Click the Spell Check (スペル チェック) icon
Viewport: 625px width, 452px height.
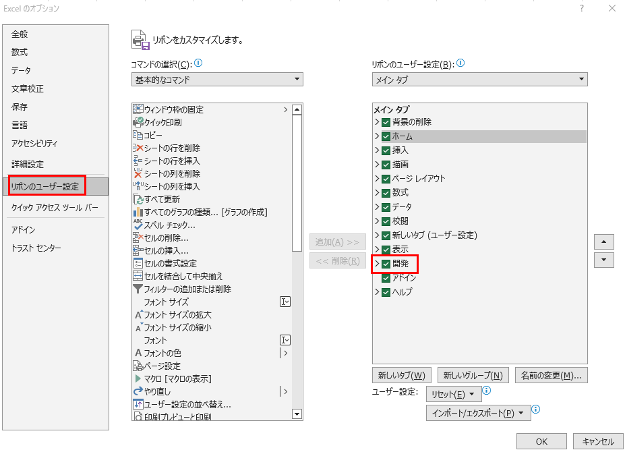(138, 225)
